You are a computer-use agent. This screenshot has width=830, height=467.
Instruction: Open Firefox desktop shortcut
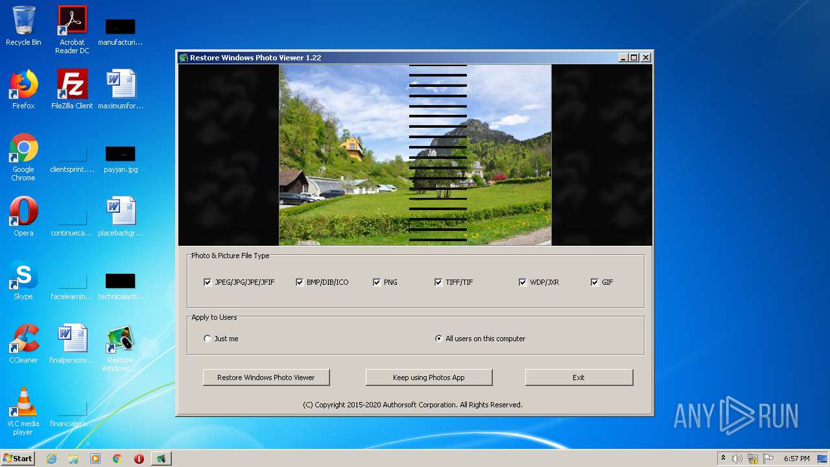[x=23, y=90]
